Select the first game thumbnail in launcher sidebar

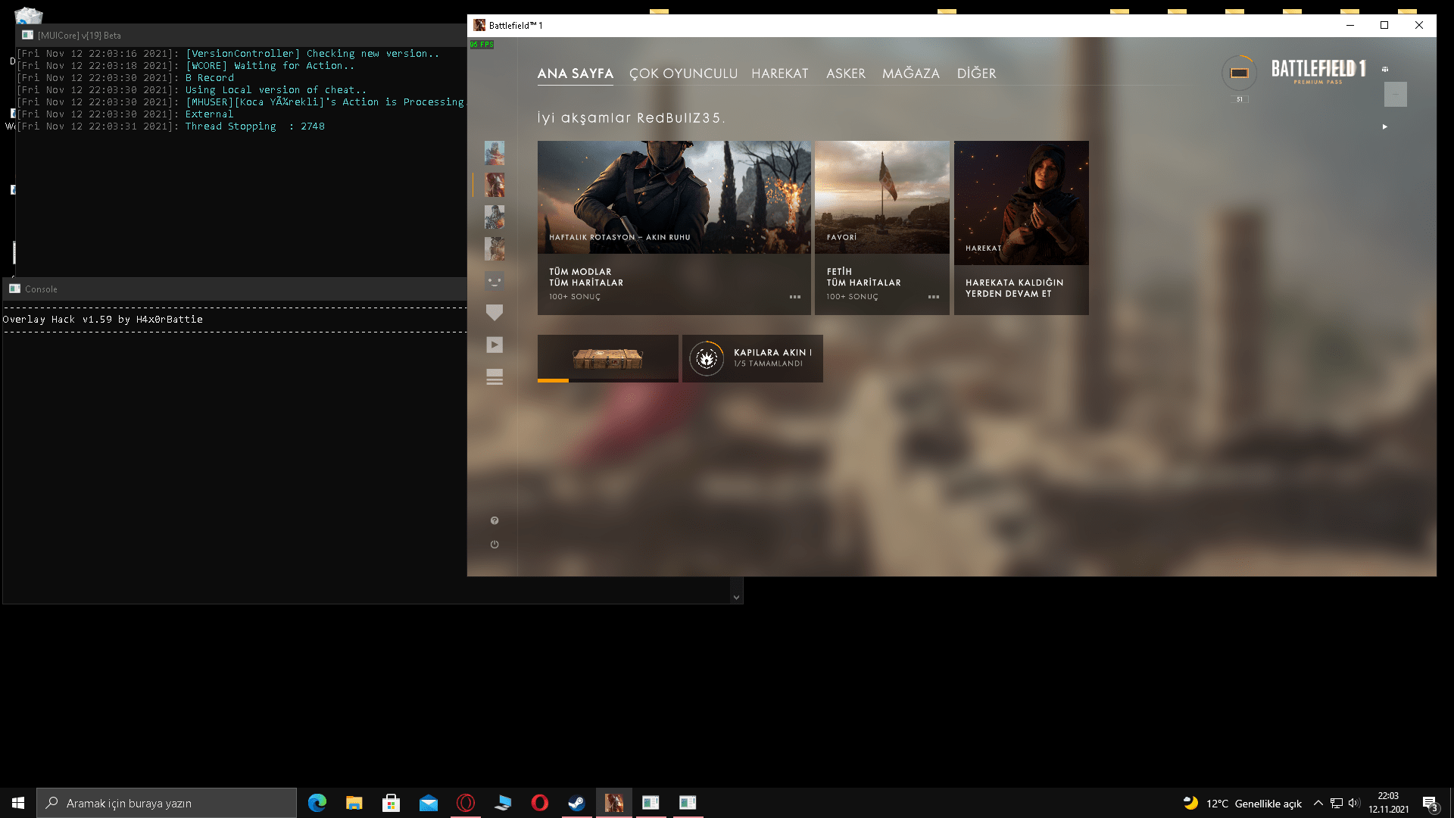pos(495,153)
